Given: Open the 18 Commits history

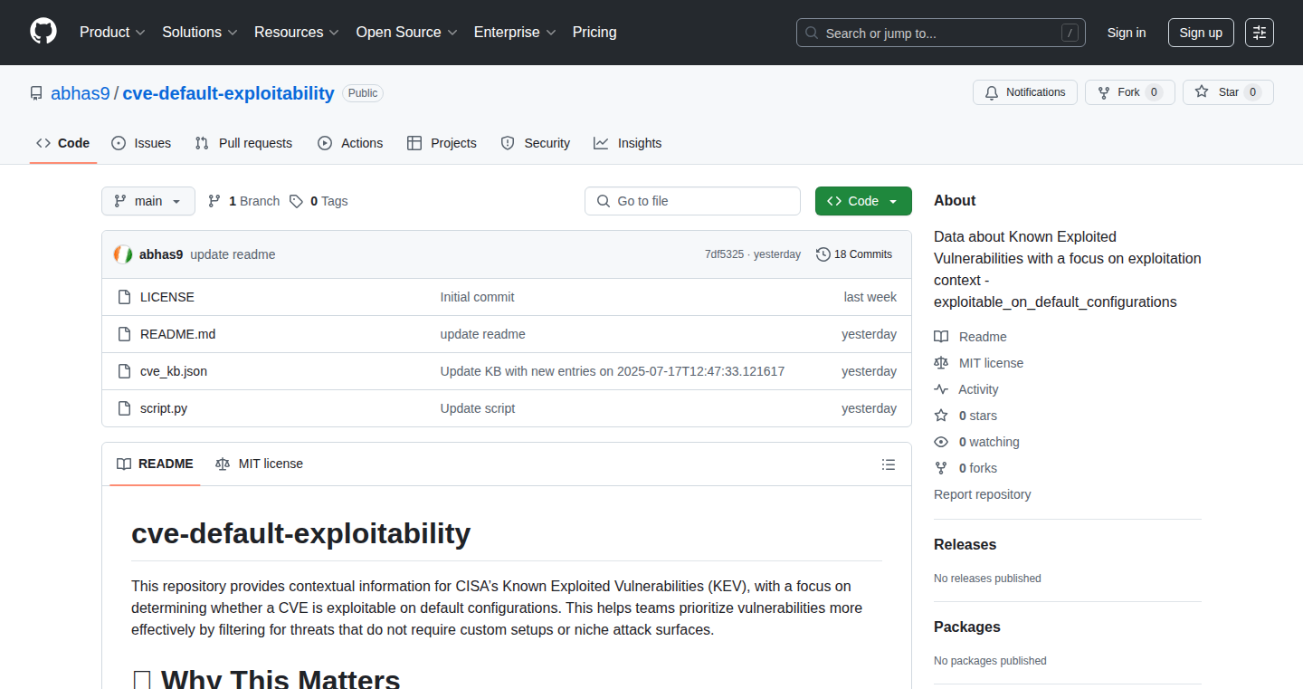Looking at the screenshot, I should tap(854, 254).
